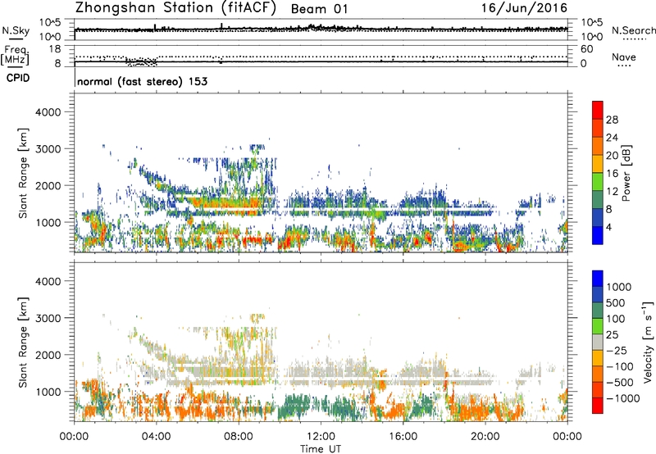Click the '28' power colorbar value
Viewport: 656px width, 454px height.
tap(612, 120)
